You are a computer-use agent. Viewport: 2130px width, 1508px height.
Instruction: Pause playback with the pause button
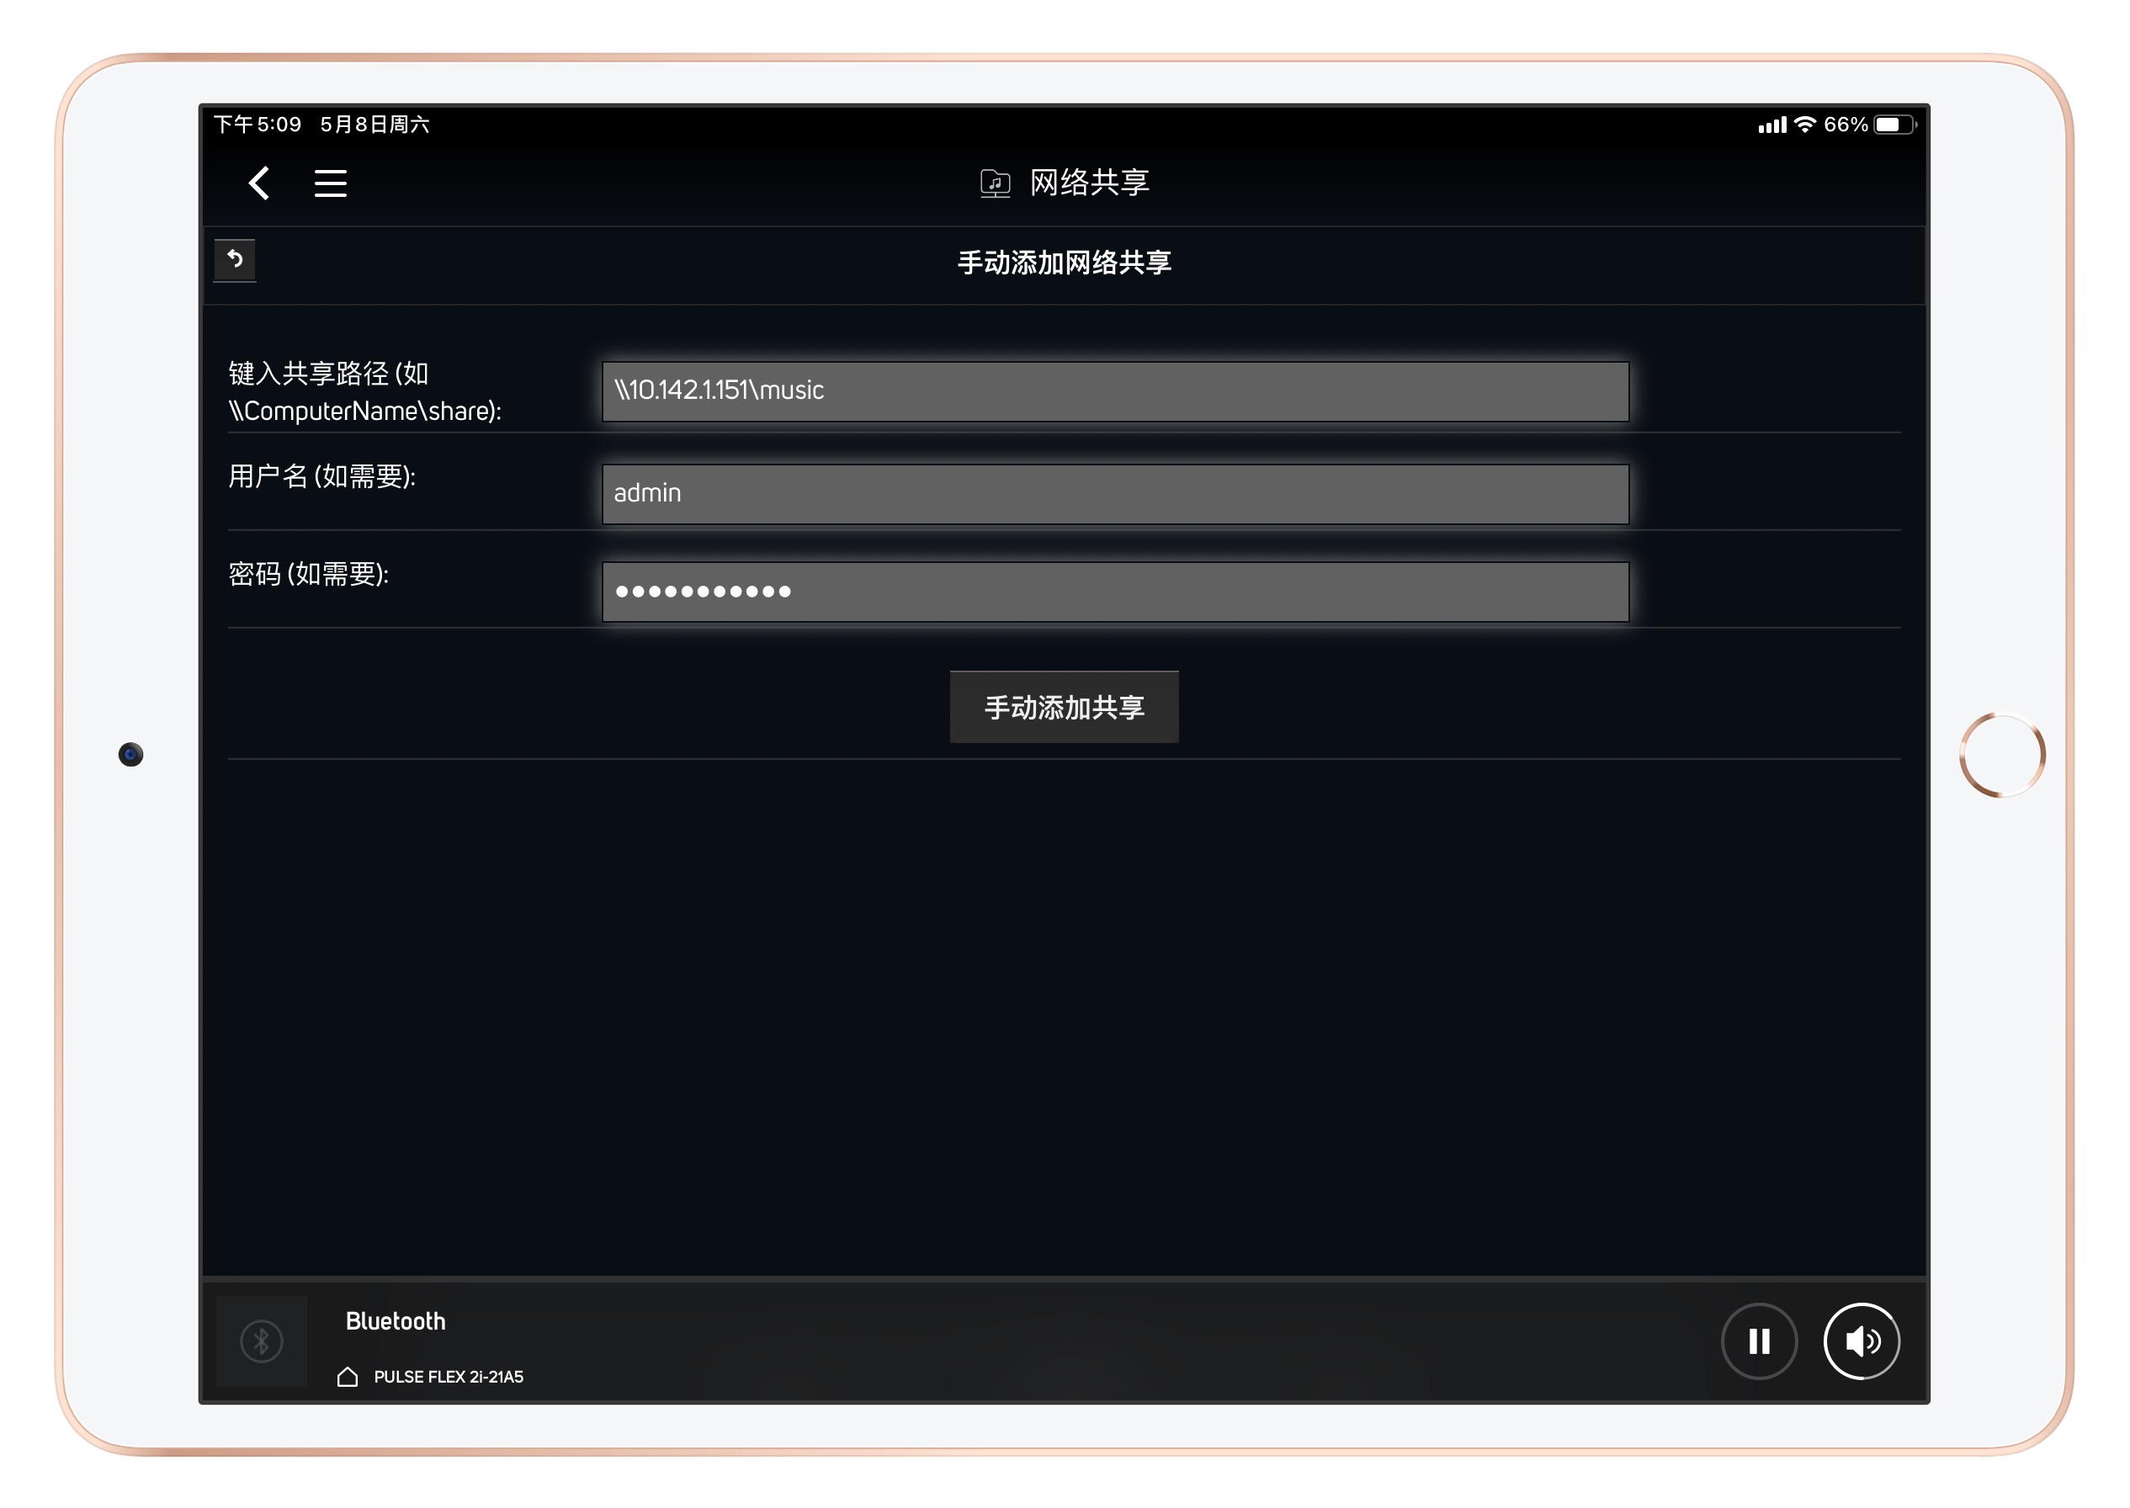(1759, 1340)
